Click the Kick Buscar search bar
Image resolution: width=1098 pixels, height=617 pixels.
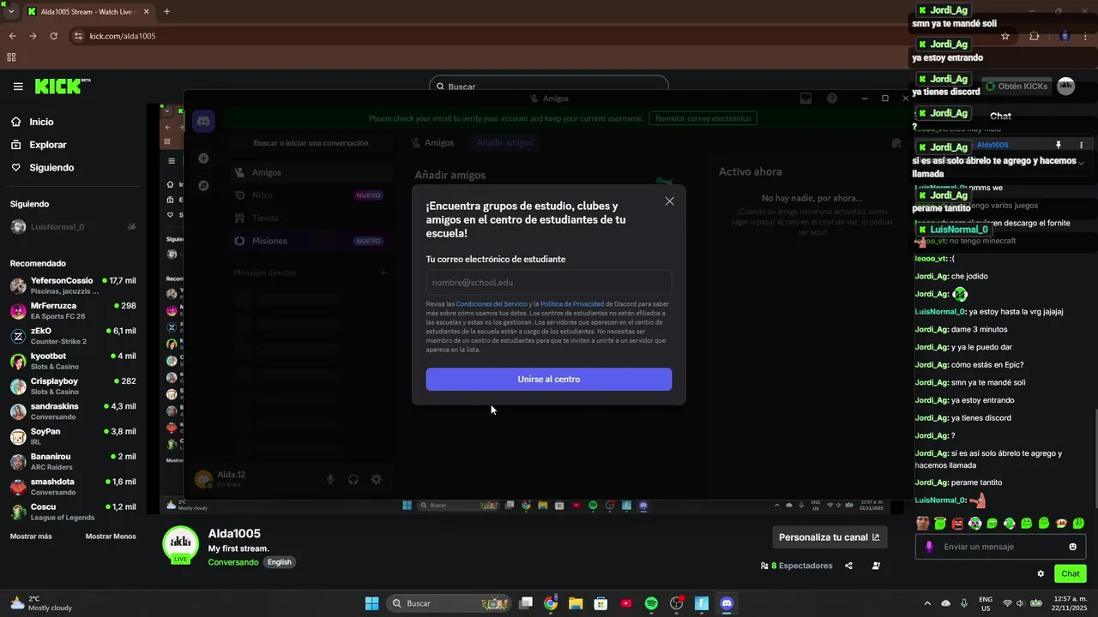549,86
